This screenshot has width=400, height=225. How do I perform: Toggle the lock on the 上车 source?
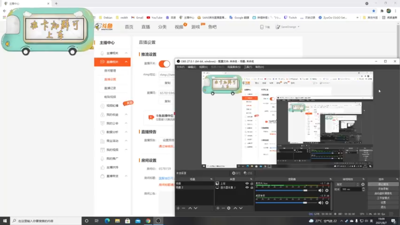(x=252, y=183)
